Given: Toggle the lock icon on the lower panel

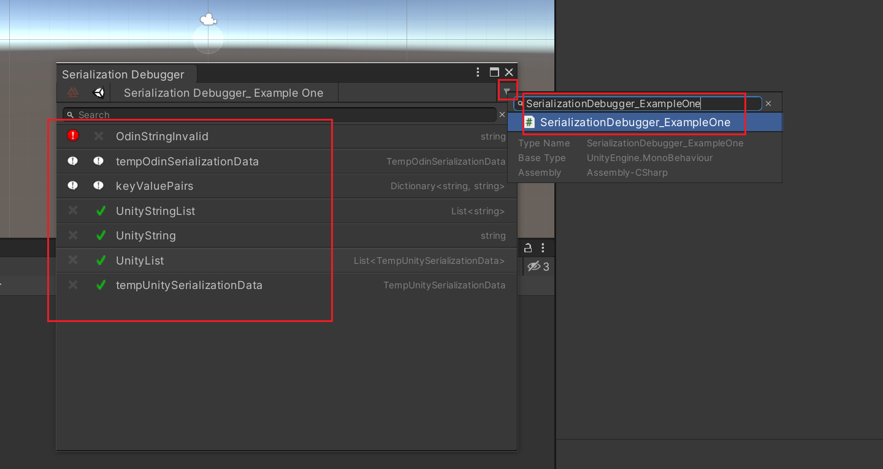Looking at the screenshot, I should click(x=527, y=248).
